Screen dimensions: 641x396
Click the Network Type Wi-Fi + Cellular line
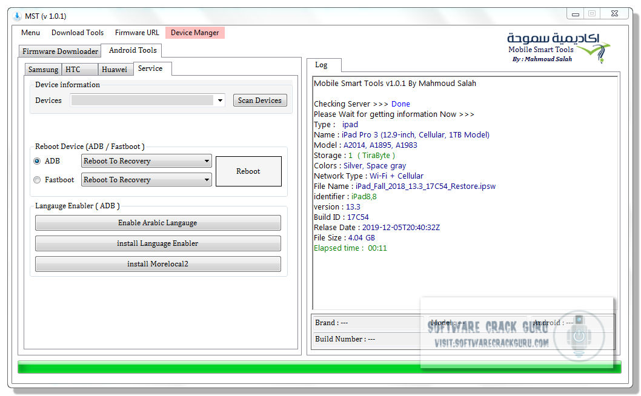point(369,176)
